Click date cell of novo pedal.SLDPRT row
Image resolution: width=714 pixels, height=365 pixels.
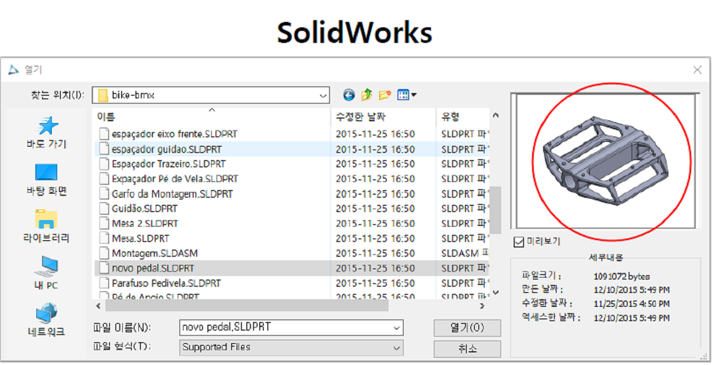pos(375,268)
